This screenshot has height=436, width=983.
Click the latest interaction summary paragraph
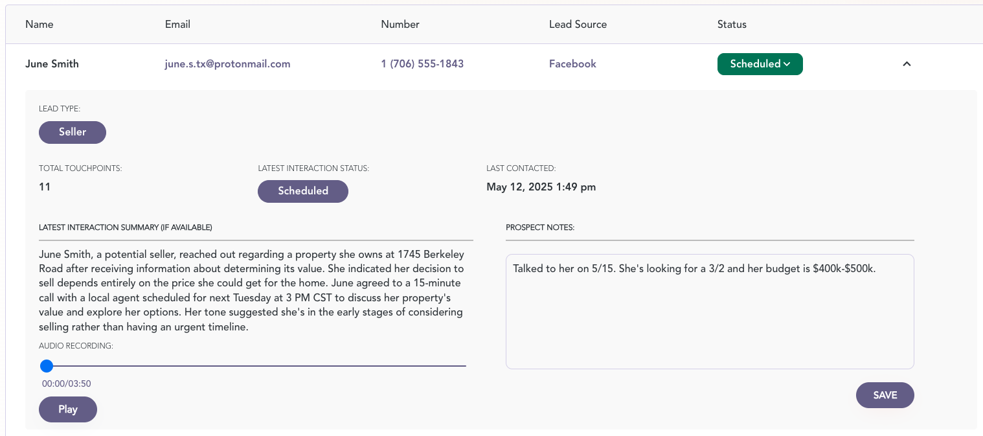pyautogui.click(x=253, y=290)
